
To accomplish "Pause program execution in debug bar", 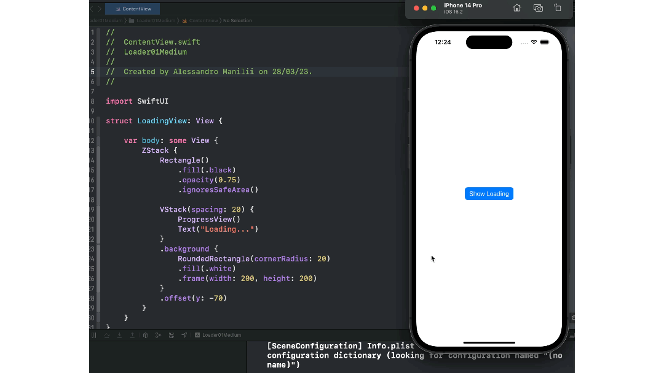I will pyautogui.click(x=94, y=335).
